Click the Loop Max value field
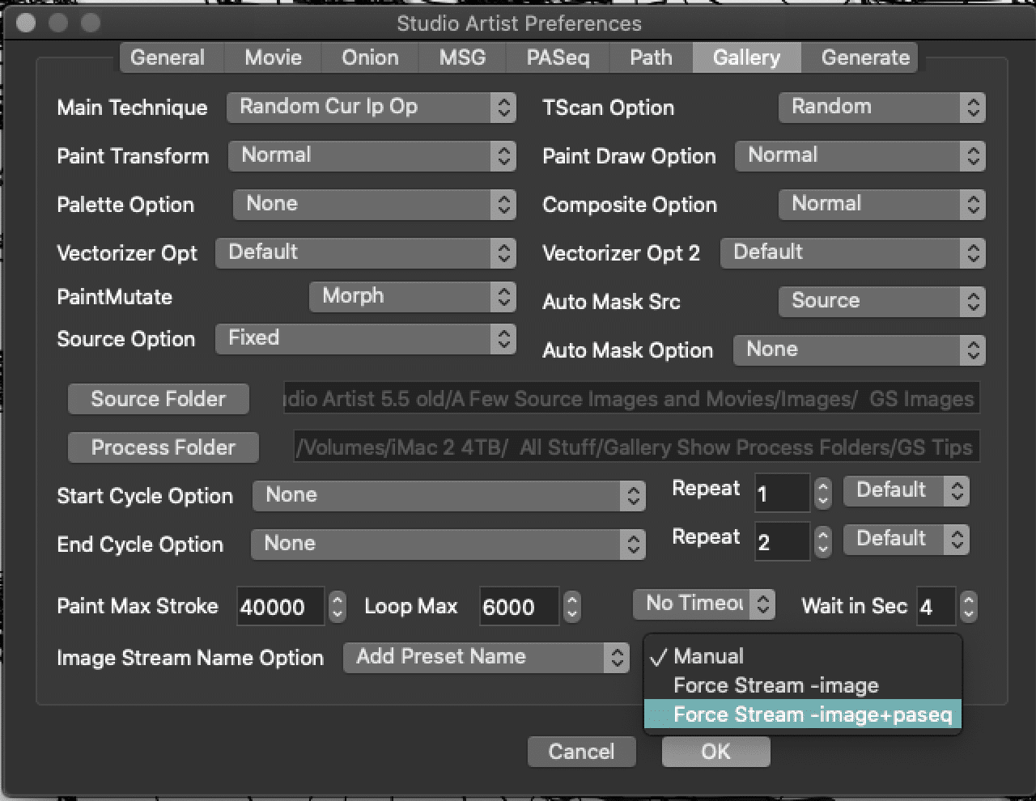 (518, 607)
